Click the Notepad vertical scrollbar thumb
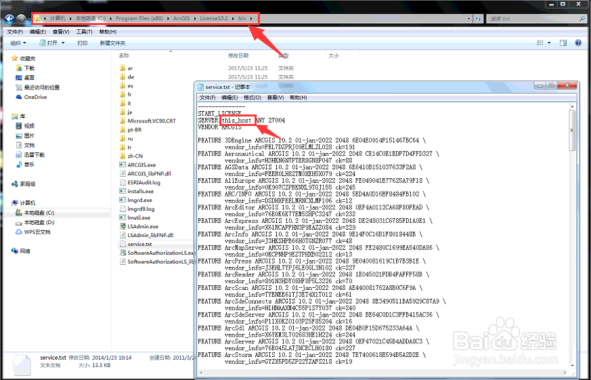The height and width of the screenshot is (380, 591). pos(572,130)
